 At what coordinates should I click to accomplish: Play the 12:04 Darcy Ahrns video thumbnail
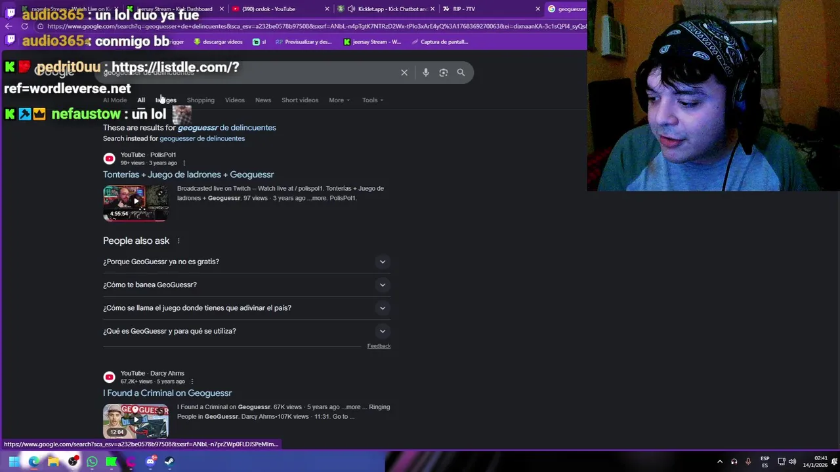(x=135, y=421)
